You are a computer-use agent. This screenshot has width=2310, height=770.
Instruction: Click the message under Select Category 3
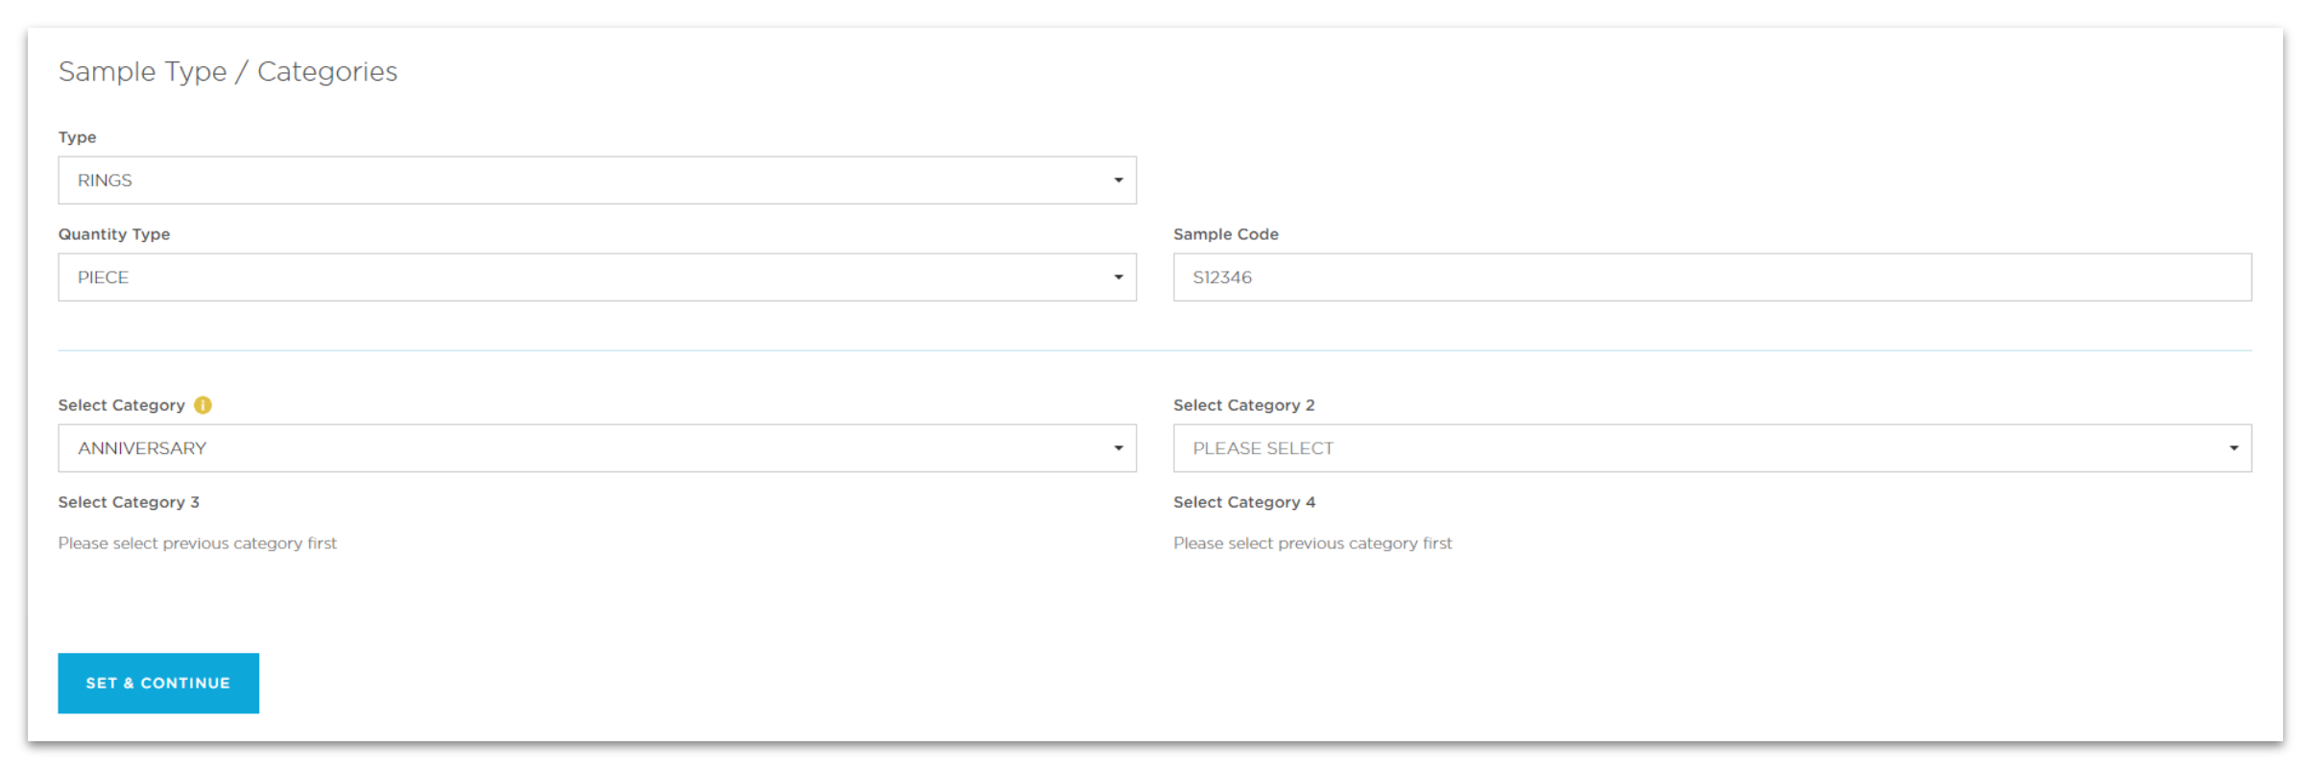tap(198, 543)
